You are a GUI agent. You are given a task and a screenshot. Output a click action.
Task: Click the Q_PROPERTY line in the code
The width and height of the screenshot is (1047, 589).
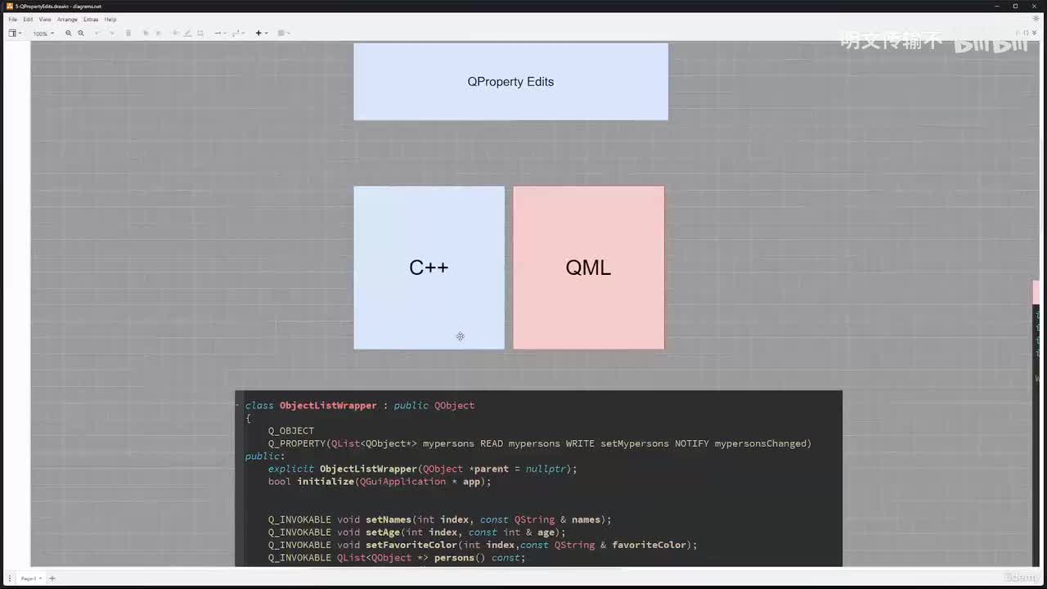540,443
